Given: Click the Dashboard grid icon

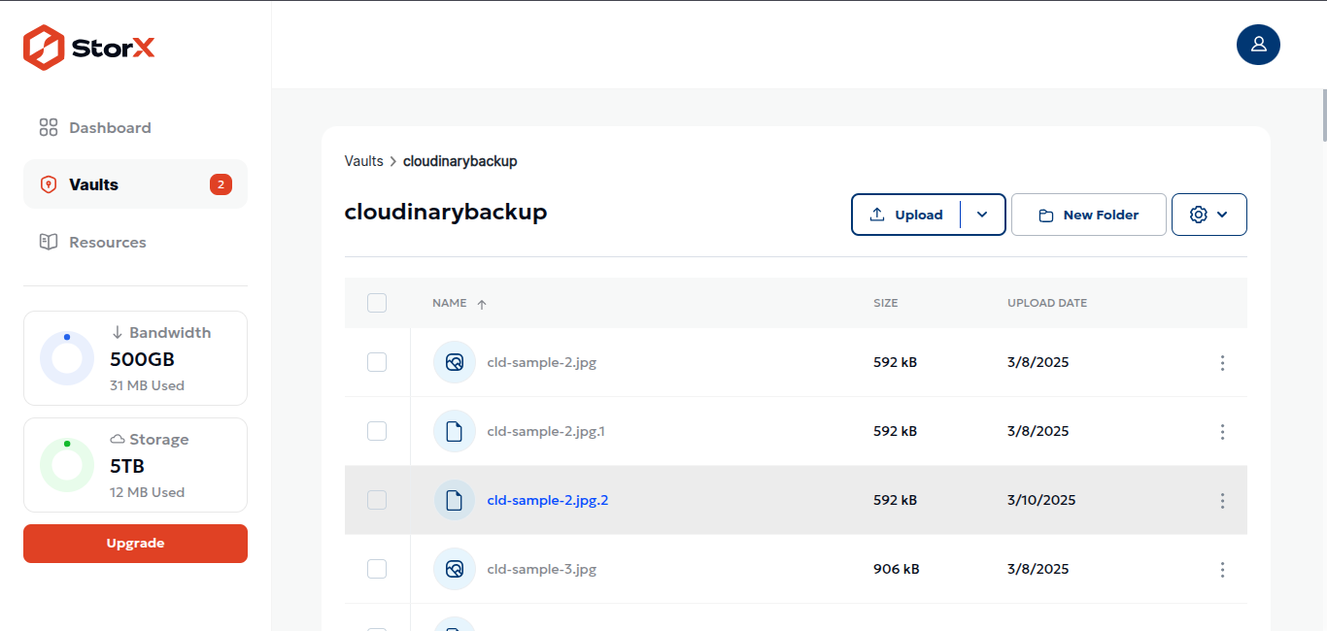Looking at the screenshot, I should [x=49, y=128].
